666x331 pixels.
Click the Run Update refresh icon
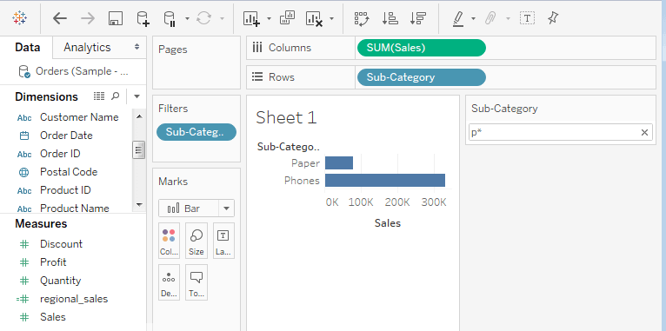pos(204,18)
